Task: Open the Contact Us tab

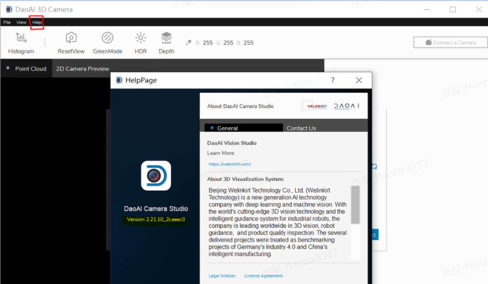Action: pos(301,128)
